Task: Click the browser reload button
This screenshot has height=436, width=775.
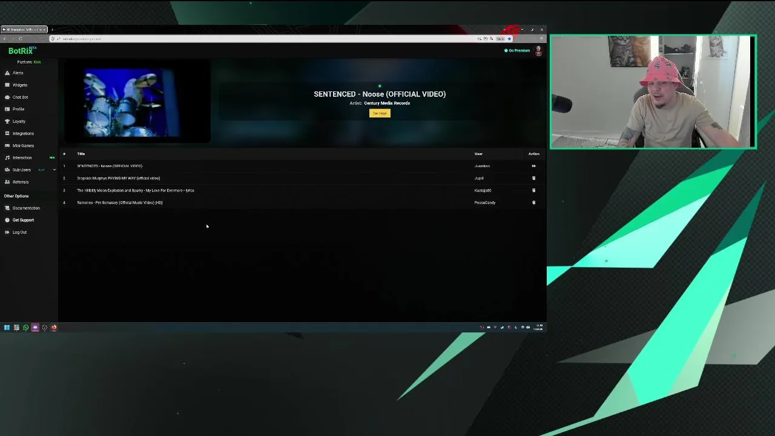Action: coord(20,39)
